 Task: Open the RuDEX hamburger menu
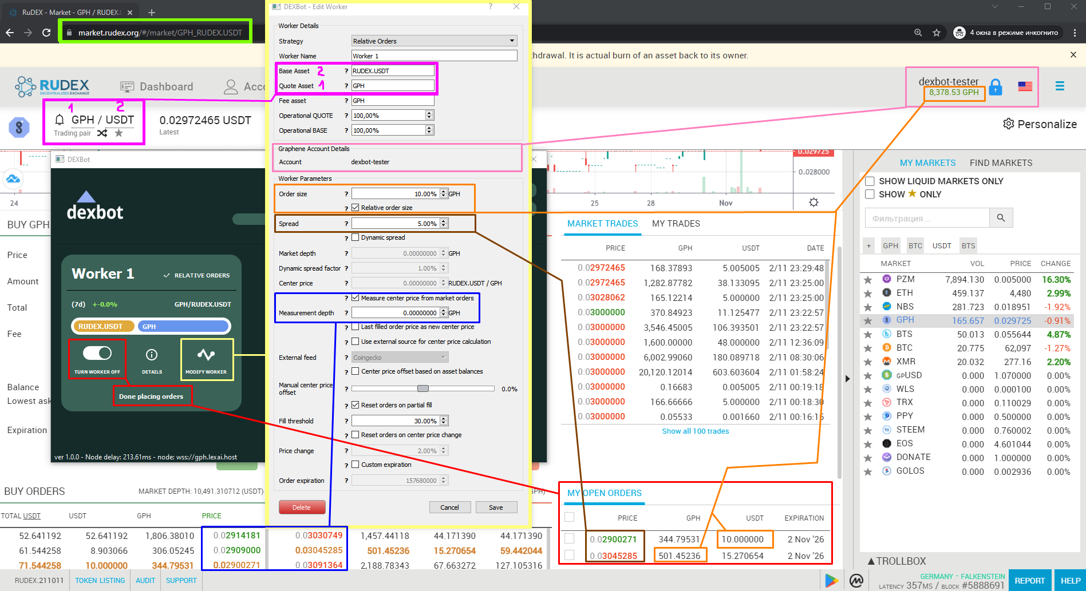[1060, 86]
